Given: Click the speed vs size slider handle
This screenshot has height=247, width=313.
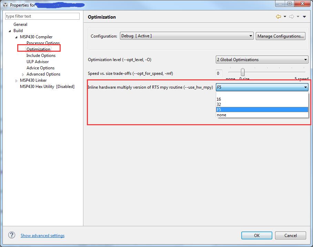Looking at the screenshot, I should tap(243, 72).
